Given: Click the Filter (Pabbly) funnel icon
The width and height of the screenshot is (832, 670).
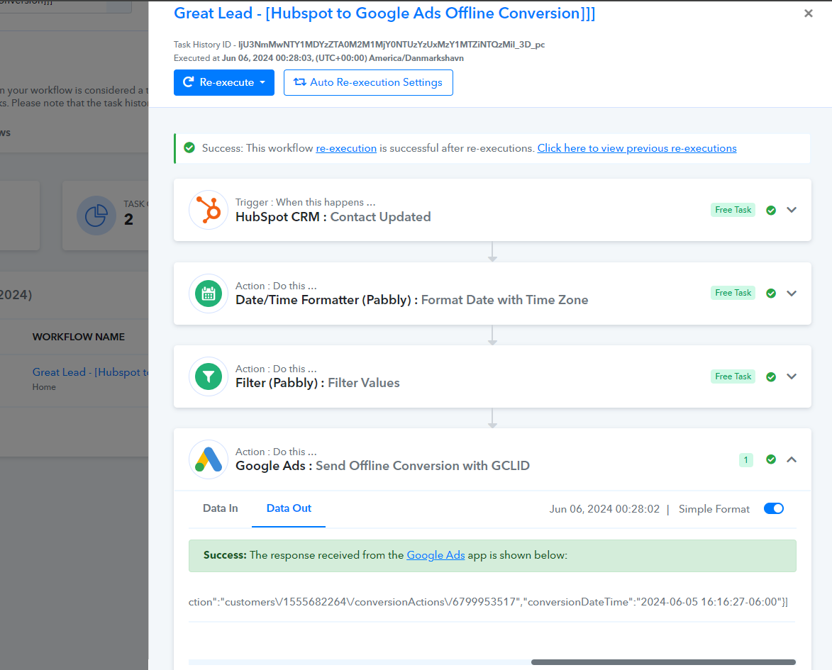Looking at the screenshot, I should [x=209, y=376].
